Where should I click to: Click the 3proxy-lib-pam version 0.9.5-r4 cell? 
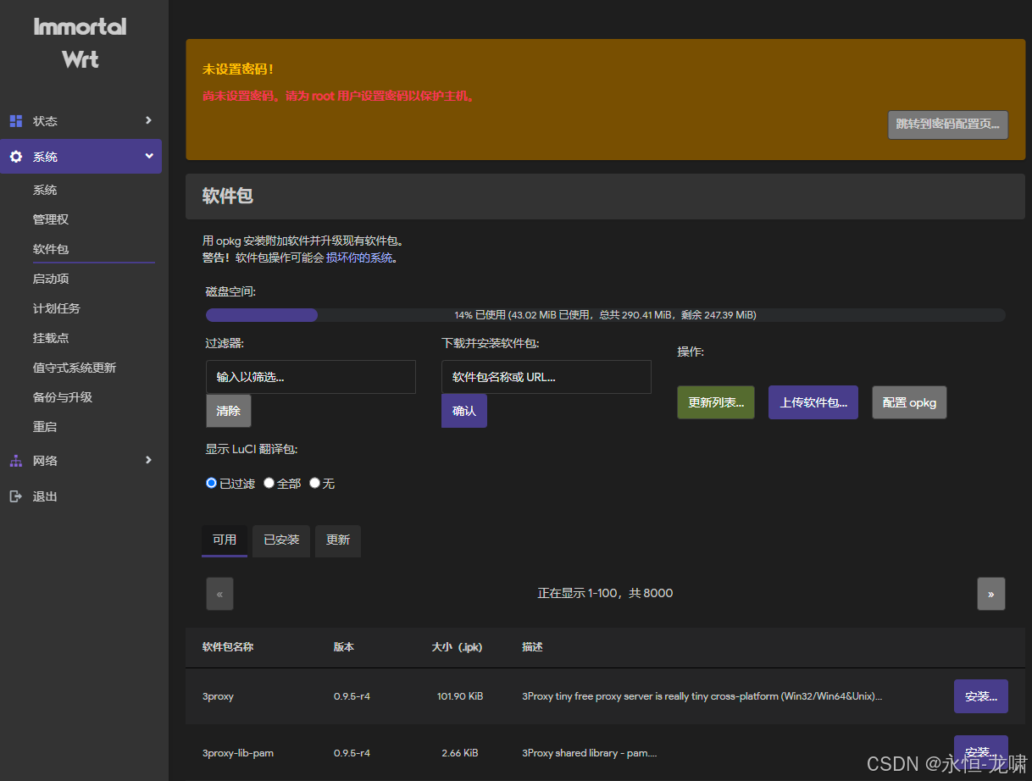[x=352, y=752]
